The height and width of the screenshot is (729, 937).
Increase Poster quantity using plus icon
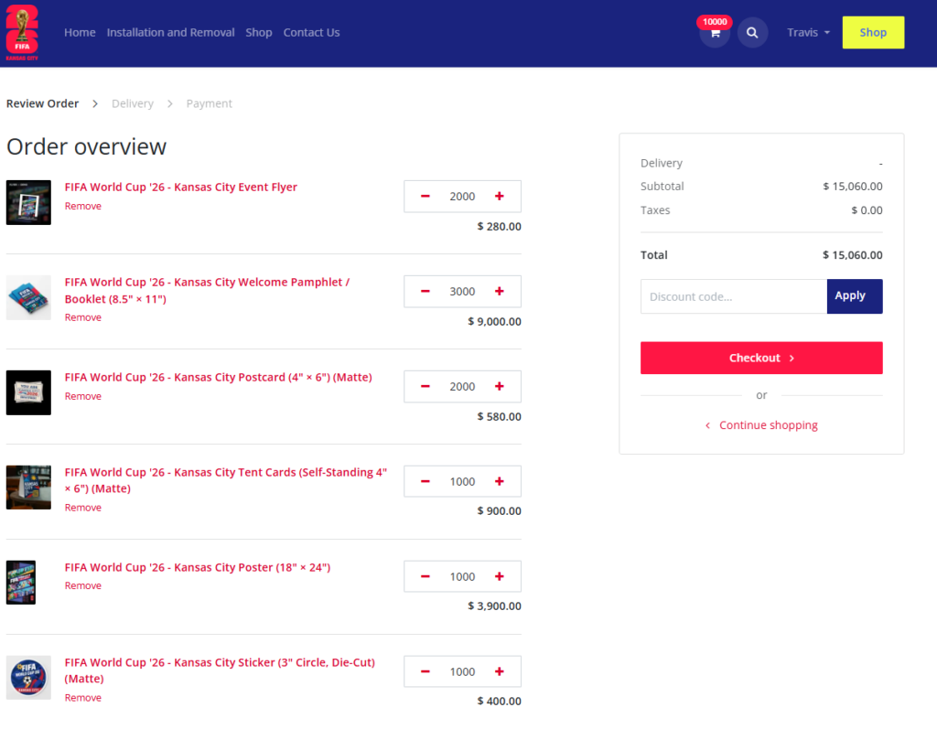(499, 577)
